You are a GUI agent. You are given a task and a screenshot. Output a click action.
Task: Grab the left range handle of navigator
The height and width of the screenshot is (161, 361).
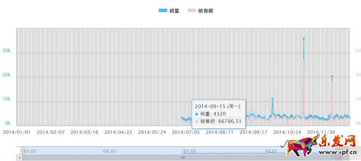(22, 150)
